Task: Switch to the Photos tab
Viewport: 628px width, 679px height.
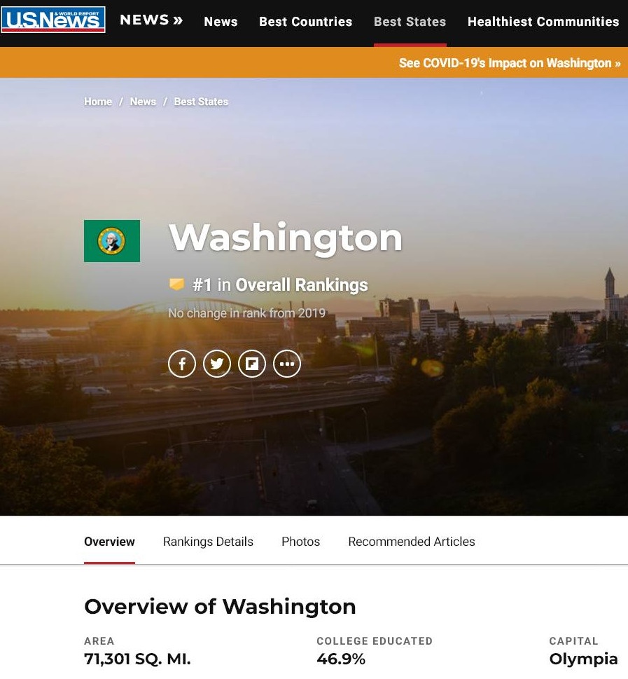Action: (x=301, y=542)
